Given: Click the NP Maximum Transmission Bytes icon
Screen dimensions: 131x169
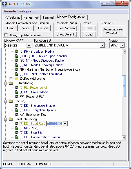Looking at the screenshot, I should 17,70.
